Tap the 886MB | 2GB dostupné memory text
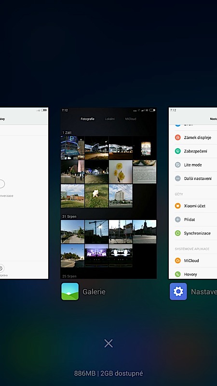This screenshot has width=217, height=386. (x=108, y=373)
